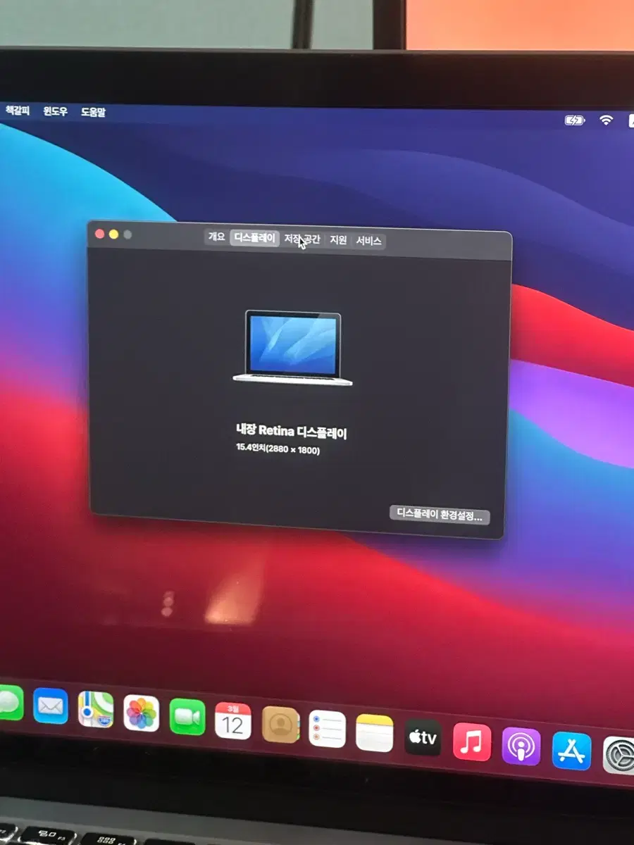The height and width of the screenshot is (845, 634).
Task: Launch the Apple TV app
Action: point(423,737)
